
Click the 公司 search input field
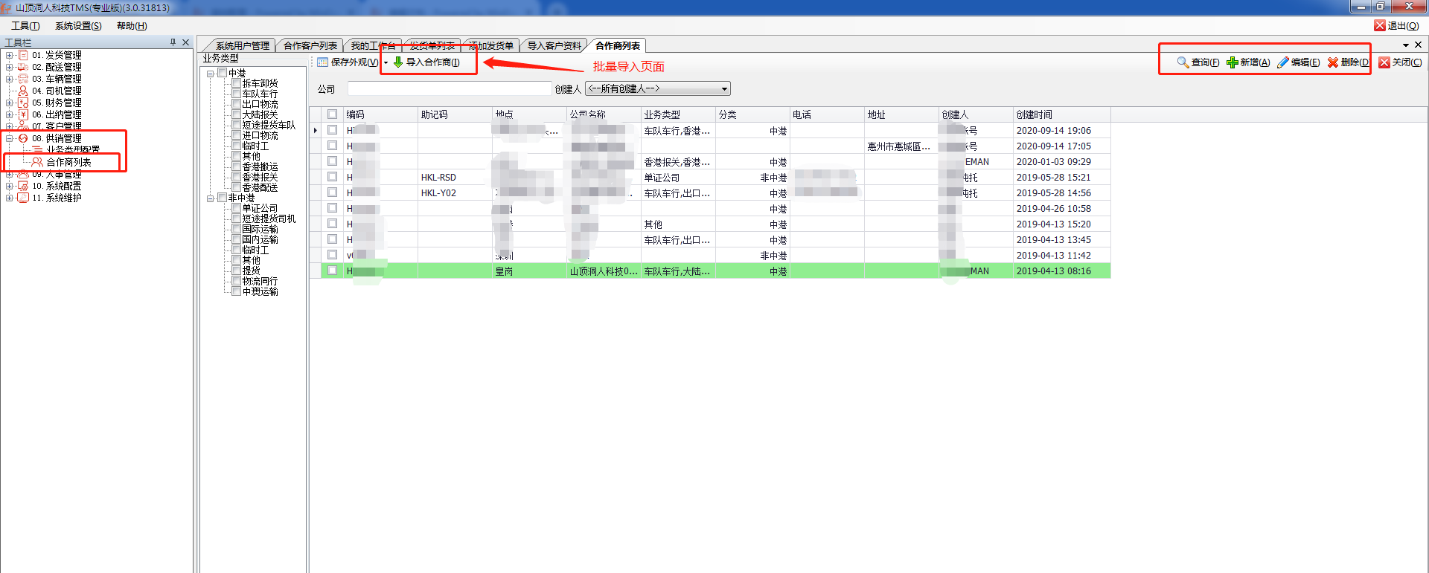[x=449, y=89]
